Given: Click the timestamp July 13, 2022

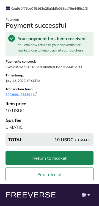Looking at the screenshot, I should (23, 81).
